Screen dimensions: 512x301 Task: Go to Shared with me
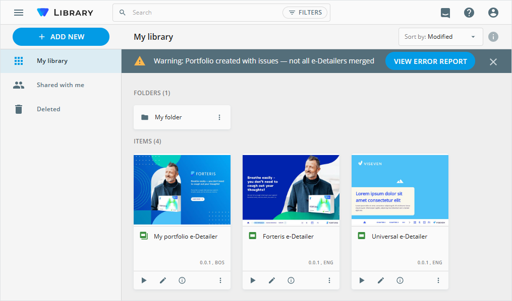pos(60,85)
